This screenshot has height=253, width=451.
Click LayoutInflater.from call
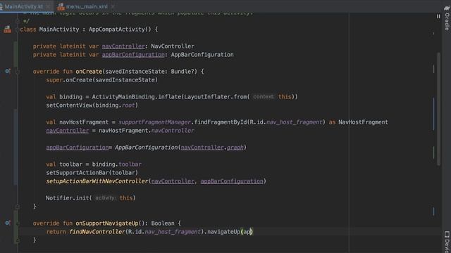(x=216, y=97)
